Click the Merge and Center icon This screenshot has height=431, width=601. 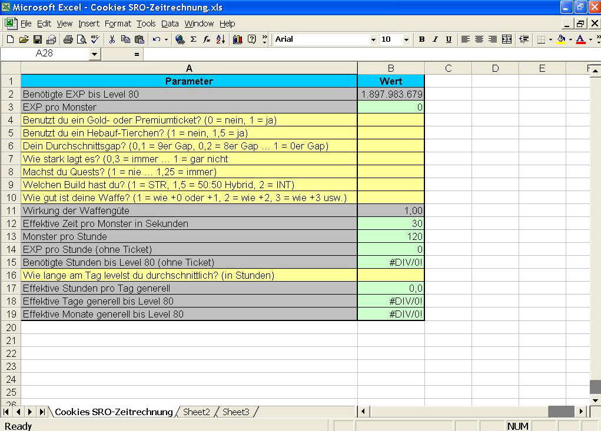[x=506, y=39]
